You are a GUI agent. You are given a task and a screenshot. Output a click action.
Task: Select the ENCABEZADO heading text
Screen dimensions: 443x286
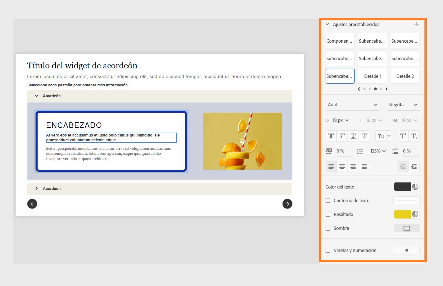pyautogui.click(x=74, y=125)
